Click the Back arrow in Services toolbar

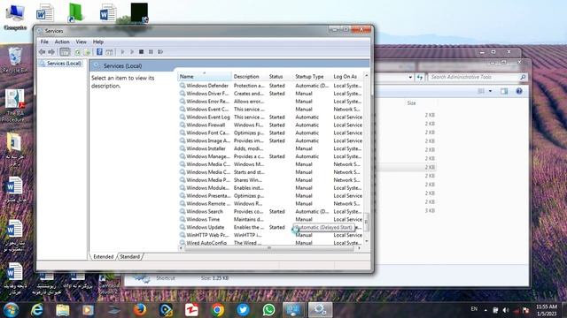[42, 52]
